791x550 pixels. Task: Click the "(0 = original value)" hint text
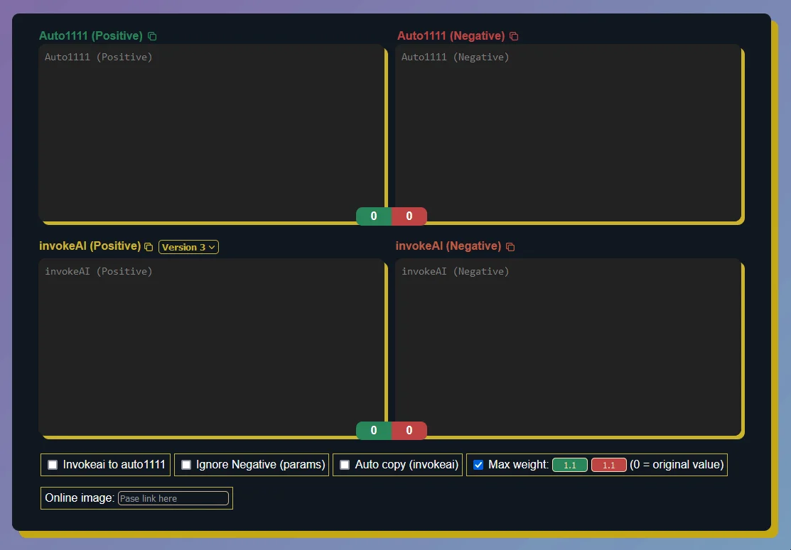[677, 464]
